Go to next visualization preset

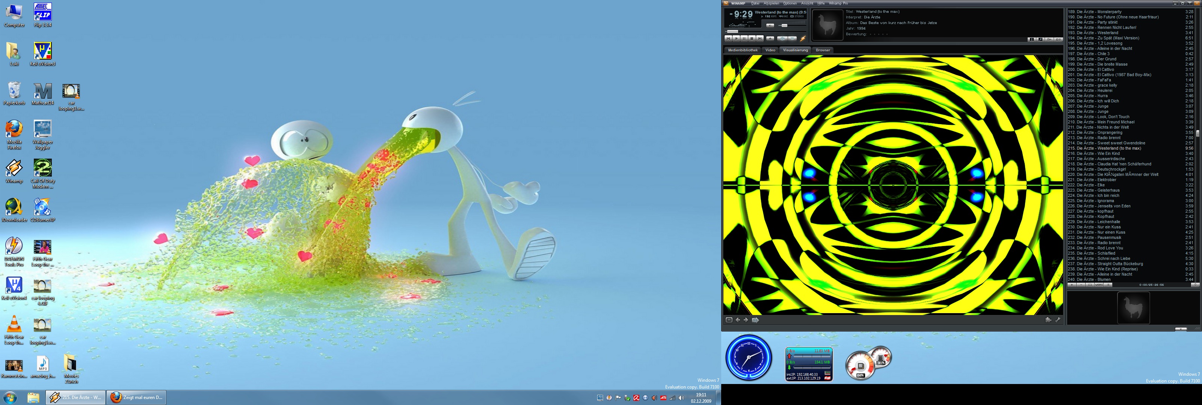click(x=746, y=320)
